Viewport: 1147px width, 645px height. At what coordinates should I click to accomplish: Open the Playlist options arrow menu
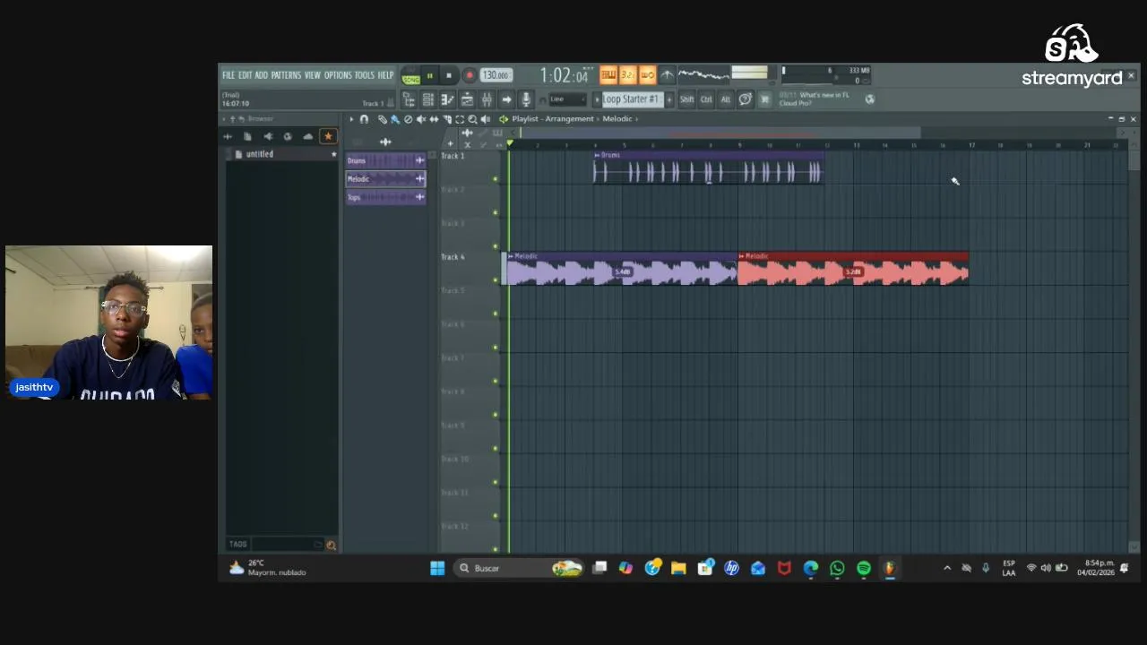point(351,119)
